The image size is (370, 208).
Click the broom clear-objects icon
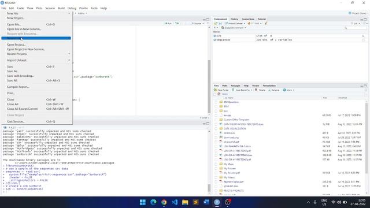pos(266,23)
